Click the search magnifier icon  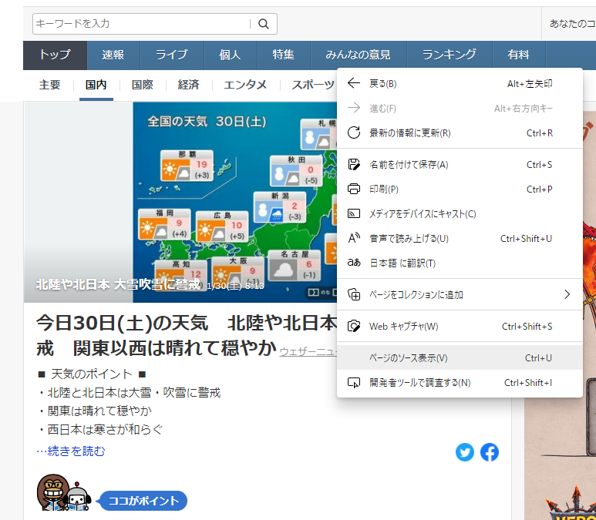point(264,24)
